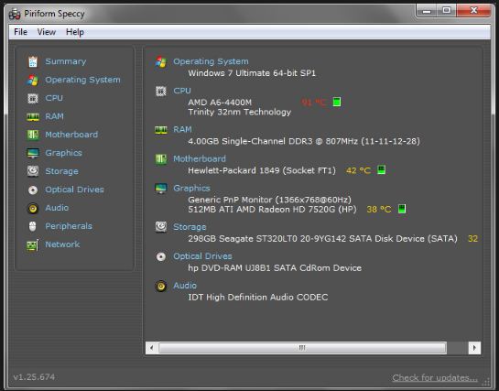Click the Summary clipboard icon in the sidebar
Image resolution: width=499 pixels, height=391 pixels.
(x=33, y=61)
